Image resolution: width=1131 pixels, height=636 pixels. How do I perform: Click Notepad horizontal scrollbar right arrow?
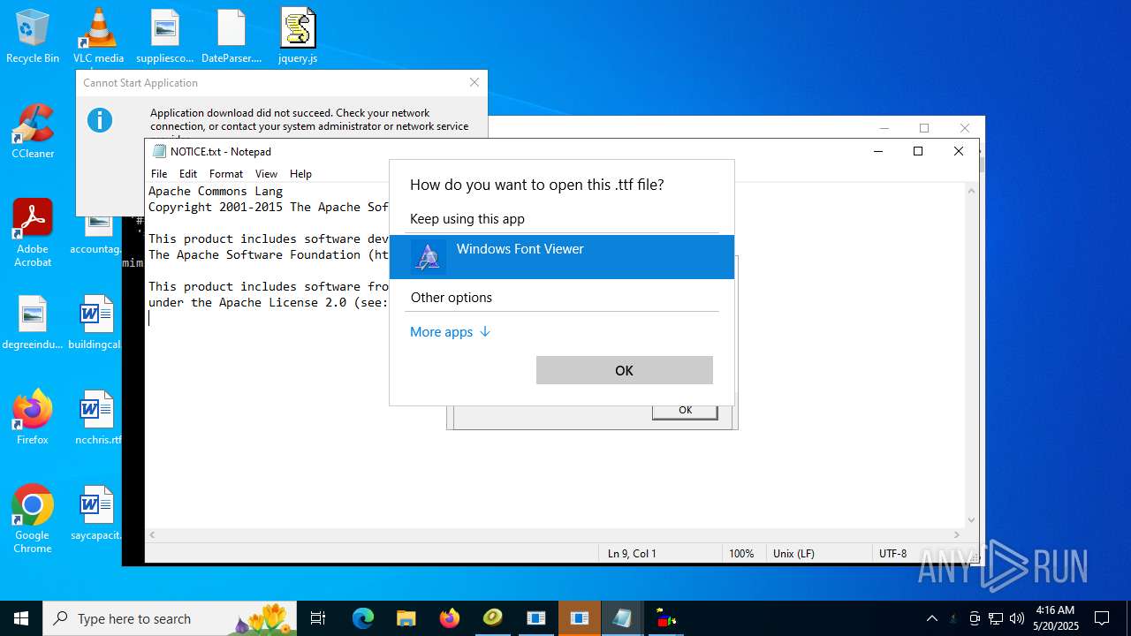(957, 534)
